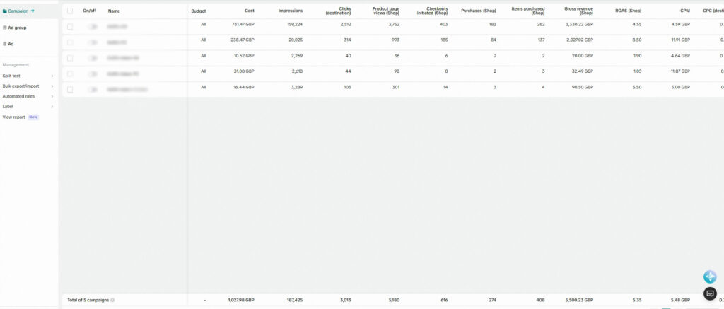This screenshot has height=309, width=724.
Task: Click the Ad level icon in sidebar
Action: pos(5,44)
